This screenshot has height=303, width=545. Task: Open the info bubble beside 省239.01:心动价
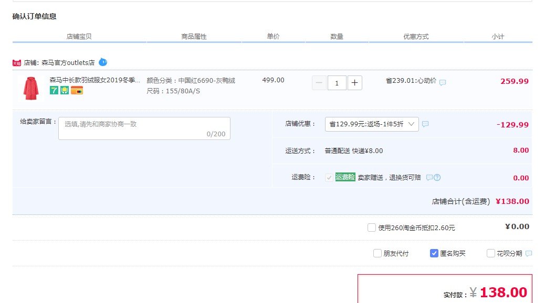tap(443, 83)
